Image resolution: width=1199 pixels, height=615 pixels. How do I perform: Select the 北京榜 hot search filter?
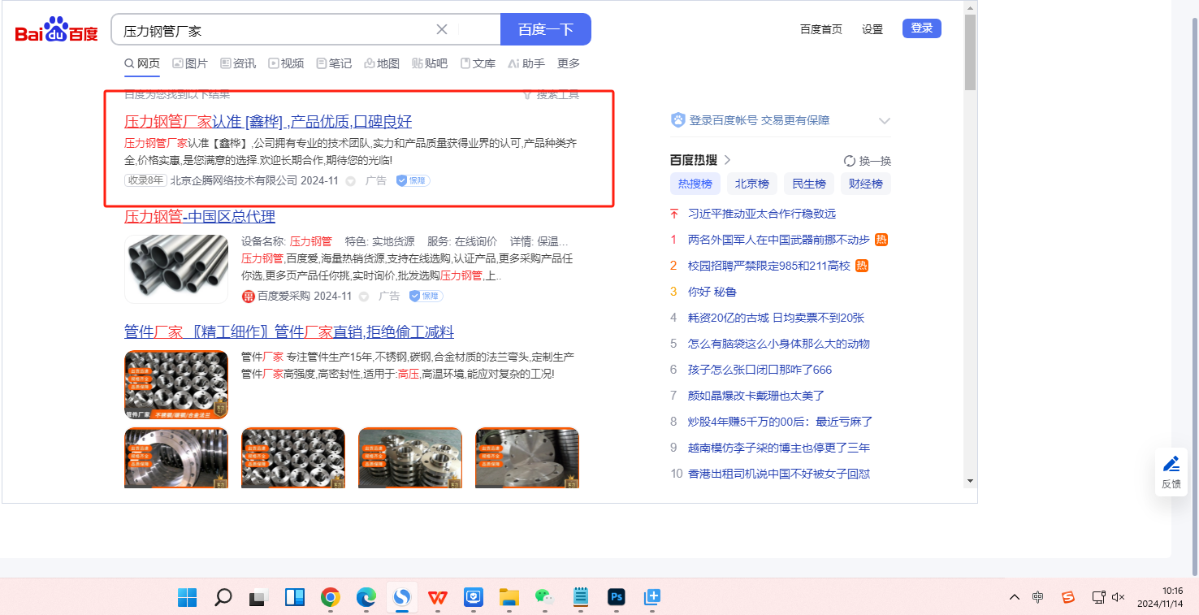point(751,184)
